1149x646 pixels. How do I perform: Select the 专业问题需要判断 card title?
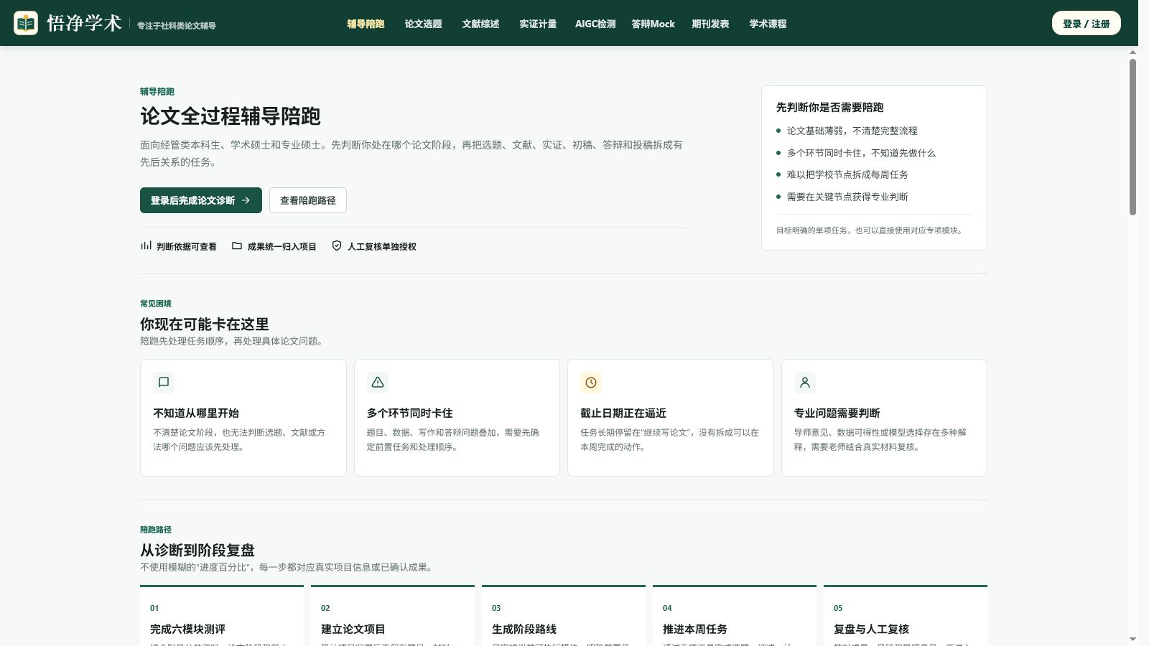[x=837, y=413]
